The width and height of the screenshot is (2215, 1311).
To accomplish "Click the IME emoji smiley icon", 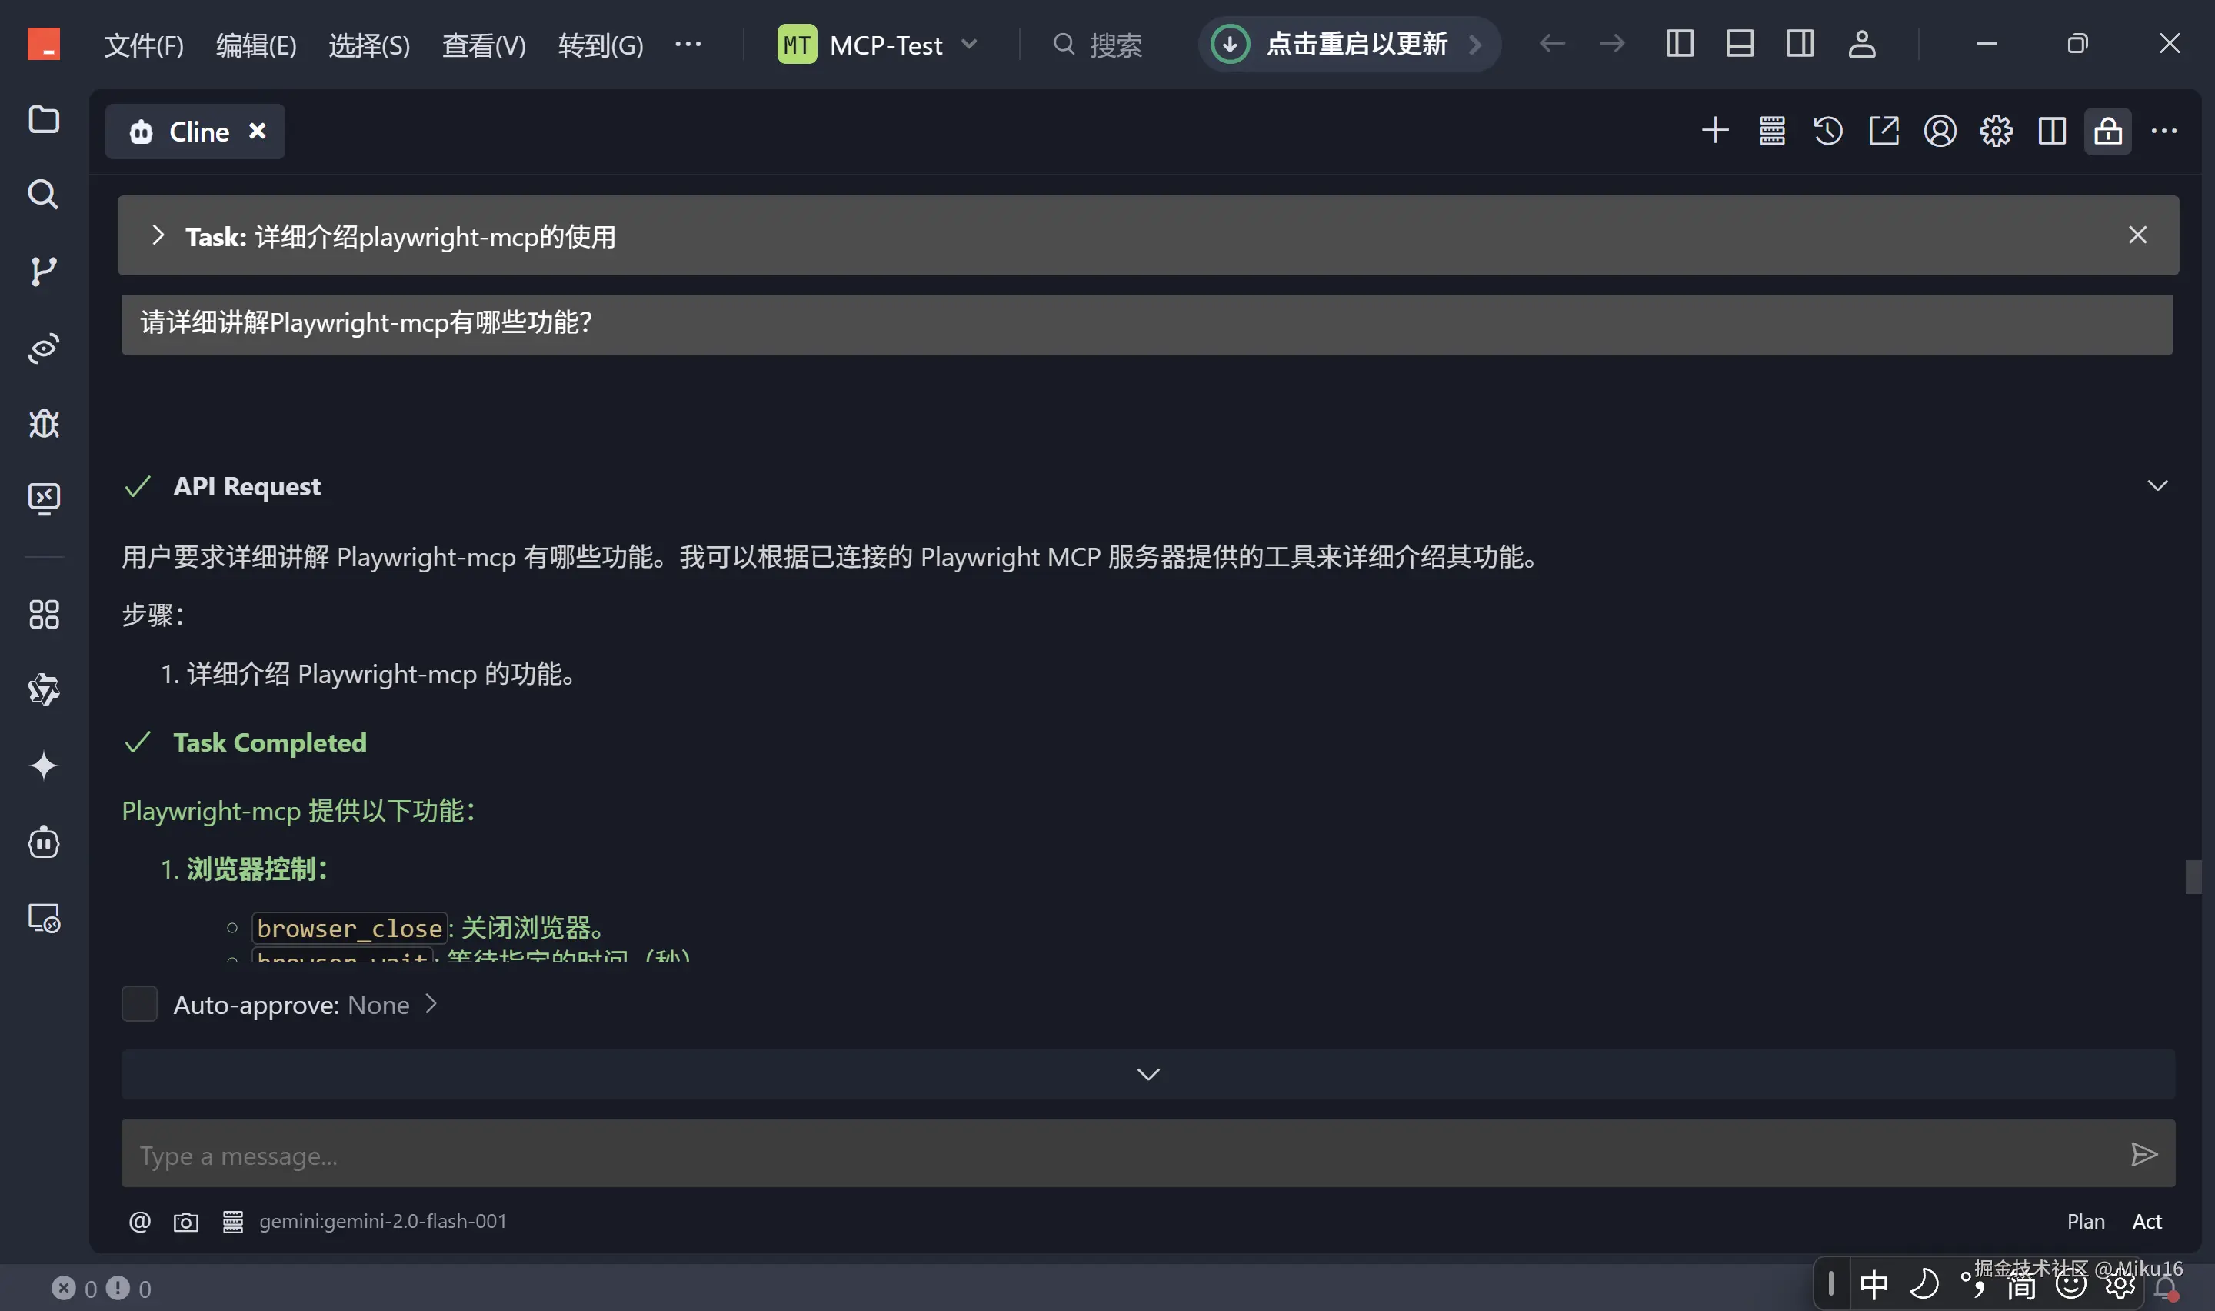I will click(2070, 1286).
